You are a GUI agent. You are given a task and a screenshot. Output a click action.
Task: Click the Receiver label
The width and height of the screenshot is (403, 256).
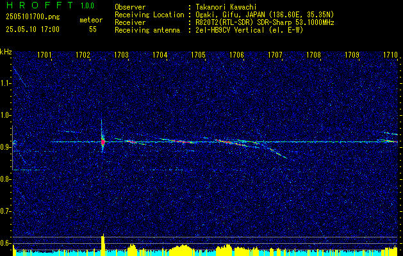click(x=130, y=22)
